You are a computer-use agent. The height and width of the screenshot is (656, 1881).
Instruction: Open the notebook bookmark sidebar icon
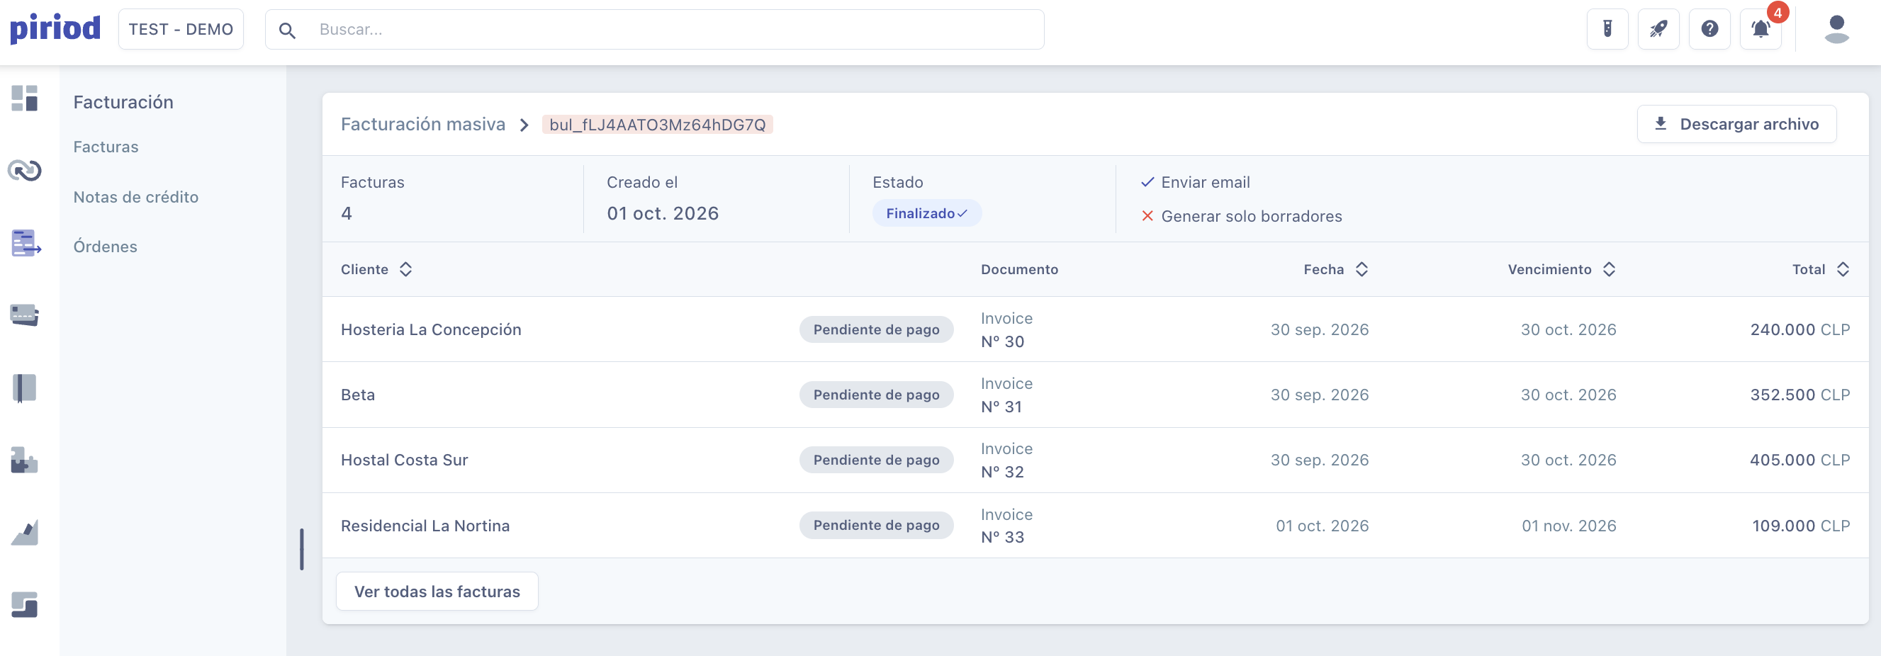pos(24,388)
